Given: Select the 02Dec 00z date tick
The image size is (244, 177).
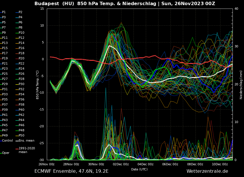Looking at the screenshot, I should pyautogui.click(x=121, y=164).
